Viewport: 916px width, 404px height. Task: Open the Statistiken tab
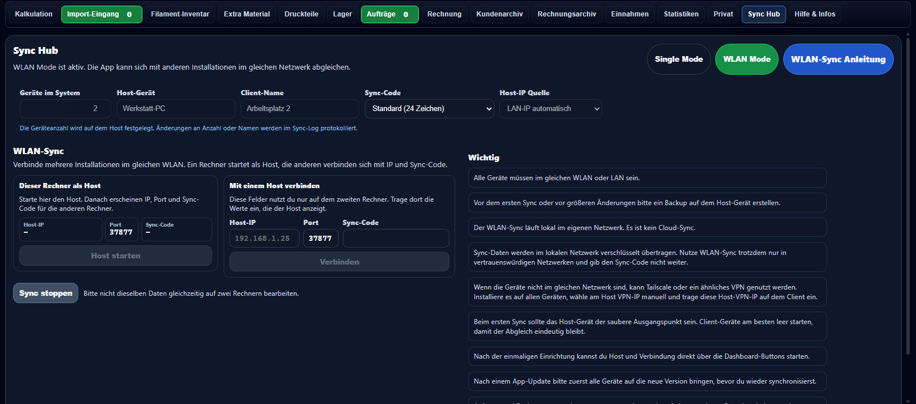681,14
